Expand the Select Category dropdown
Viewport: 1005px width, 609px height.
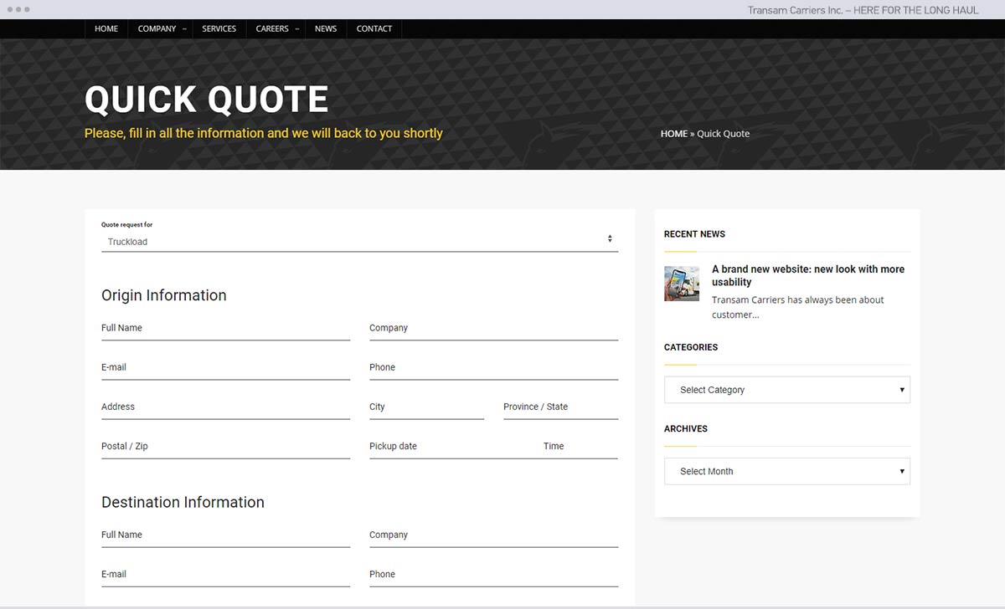(786, 390)
